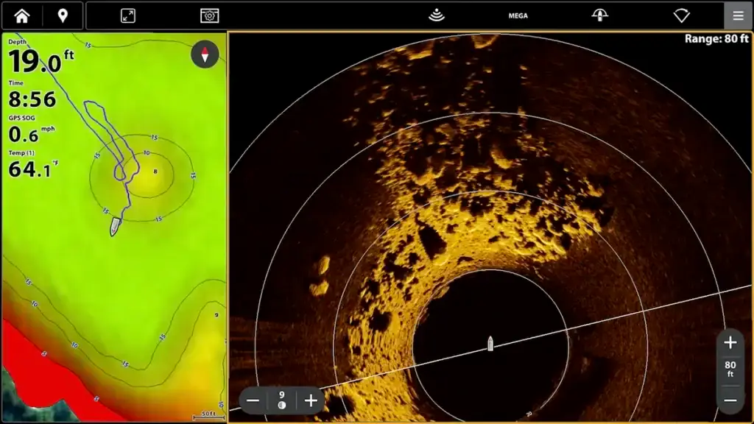
Task: Tap the 8 ft depth spot on the chart
Action: click(155, 172)
